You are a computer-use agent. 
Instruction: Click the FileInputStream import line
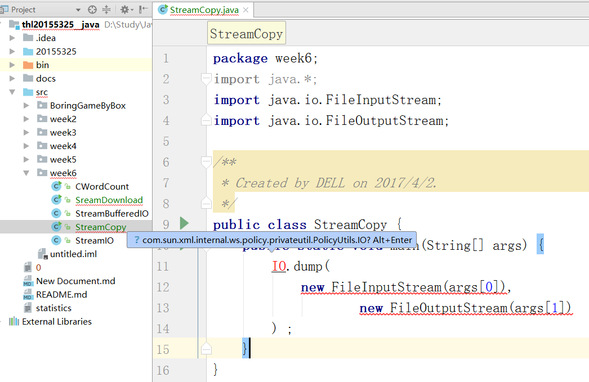[328, 100]
